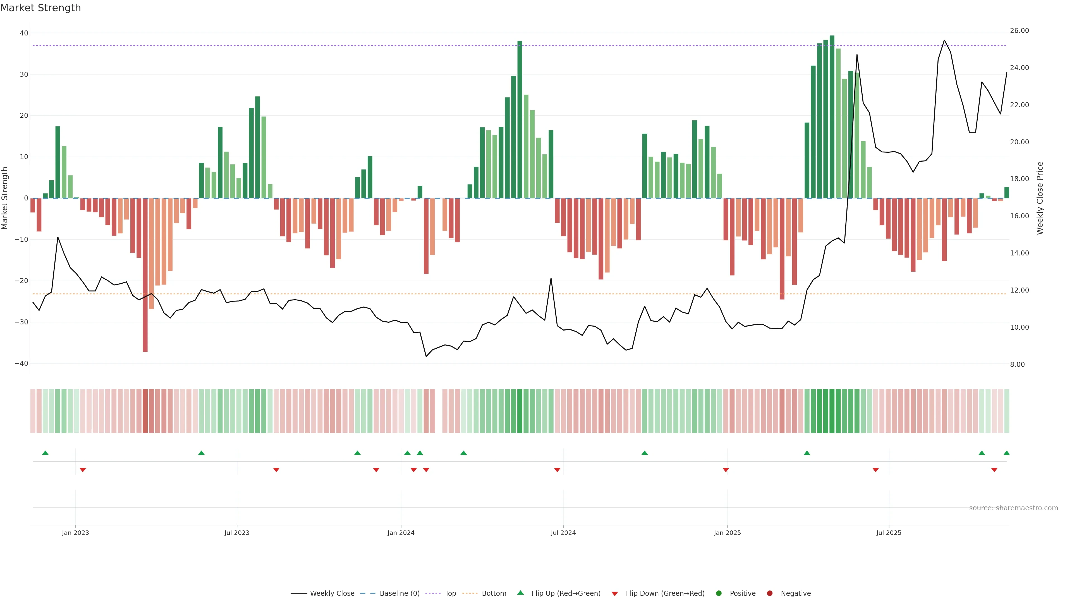Click the darkest green heatmap strip cell

[x=832, y=411]
